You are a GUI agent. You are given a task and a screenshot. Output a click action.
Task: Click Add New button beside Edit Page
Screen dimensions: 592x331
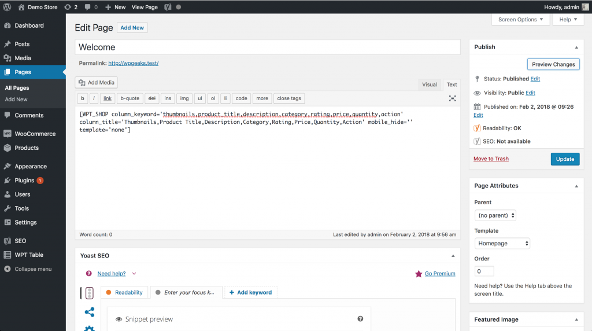[132, 28]
